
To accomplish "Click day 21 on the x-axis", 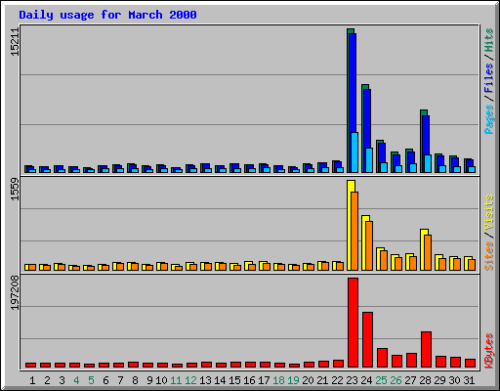I will click(322, 380).
